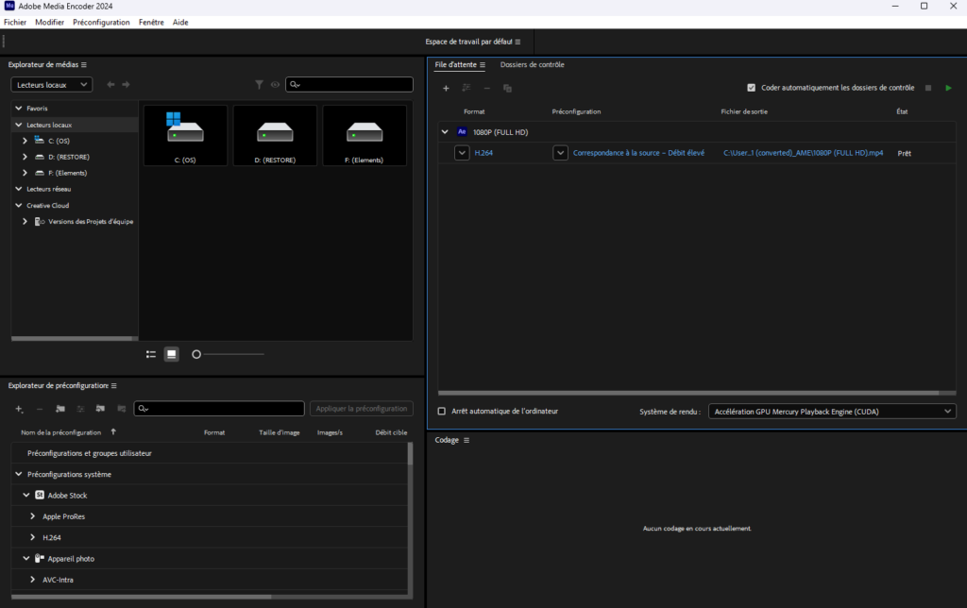Select the D: (RESTORE) drive thumbnail
The width and height of the screenshot is (967, 608).
tap(275, 134)
